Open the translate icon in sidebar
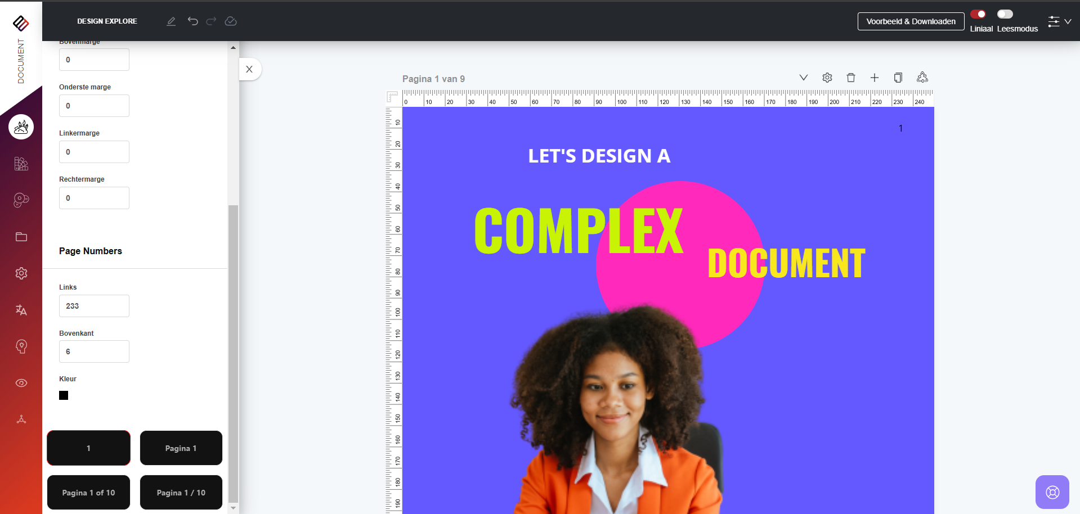The height and width of the screenshot is (514, 1080). (21, 310)
